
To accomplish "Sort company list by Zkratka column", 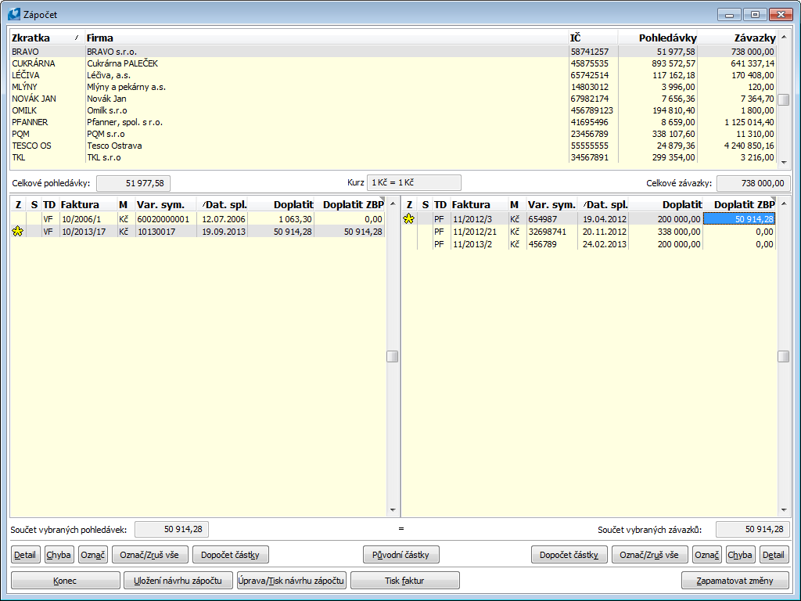I will 47,38.
